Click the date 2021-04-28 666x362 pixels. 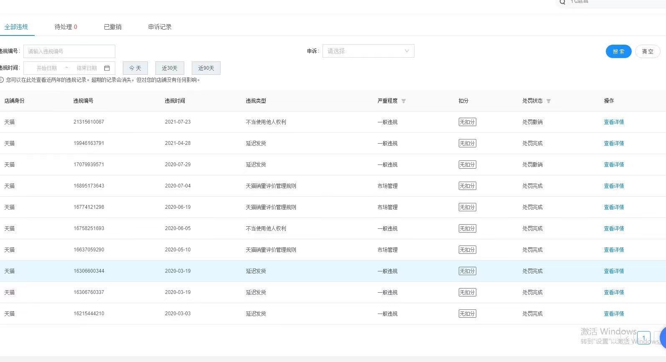click(x=178, y=143)
